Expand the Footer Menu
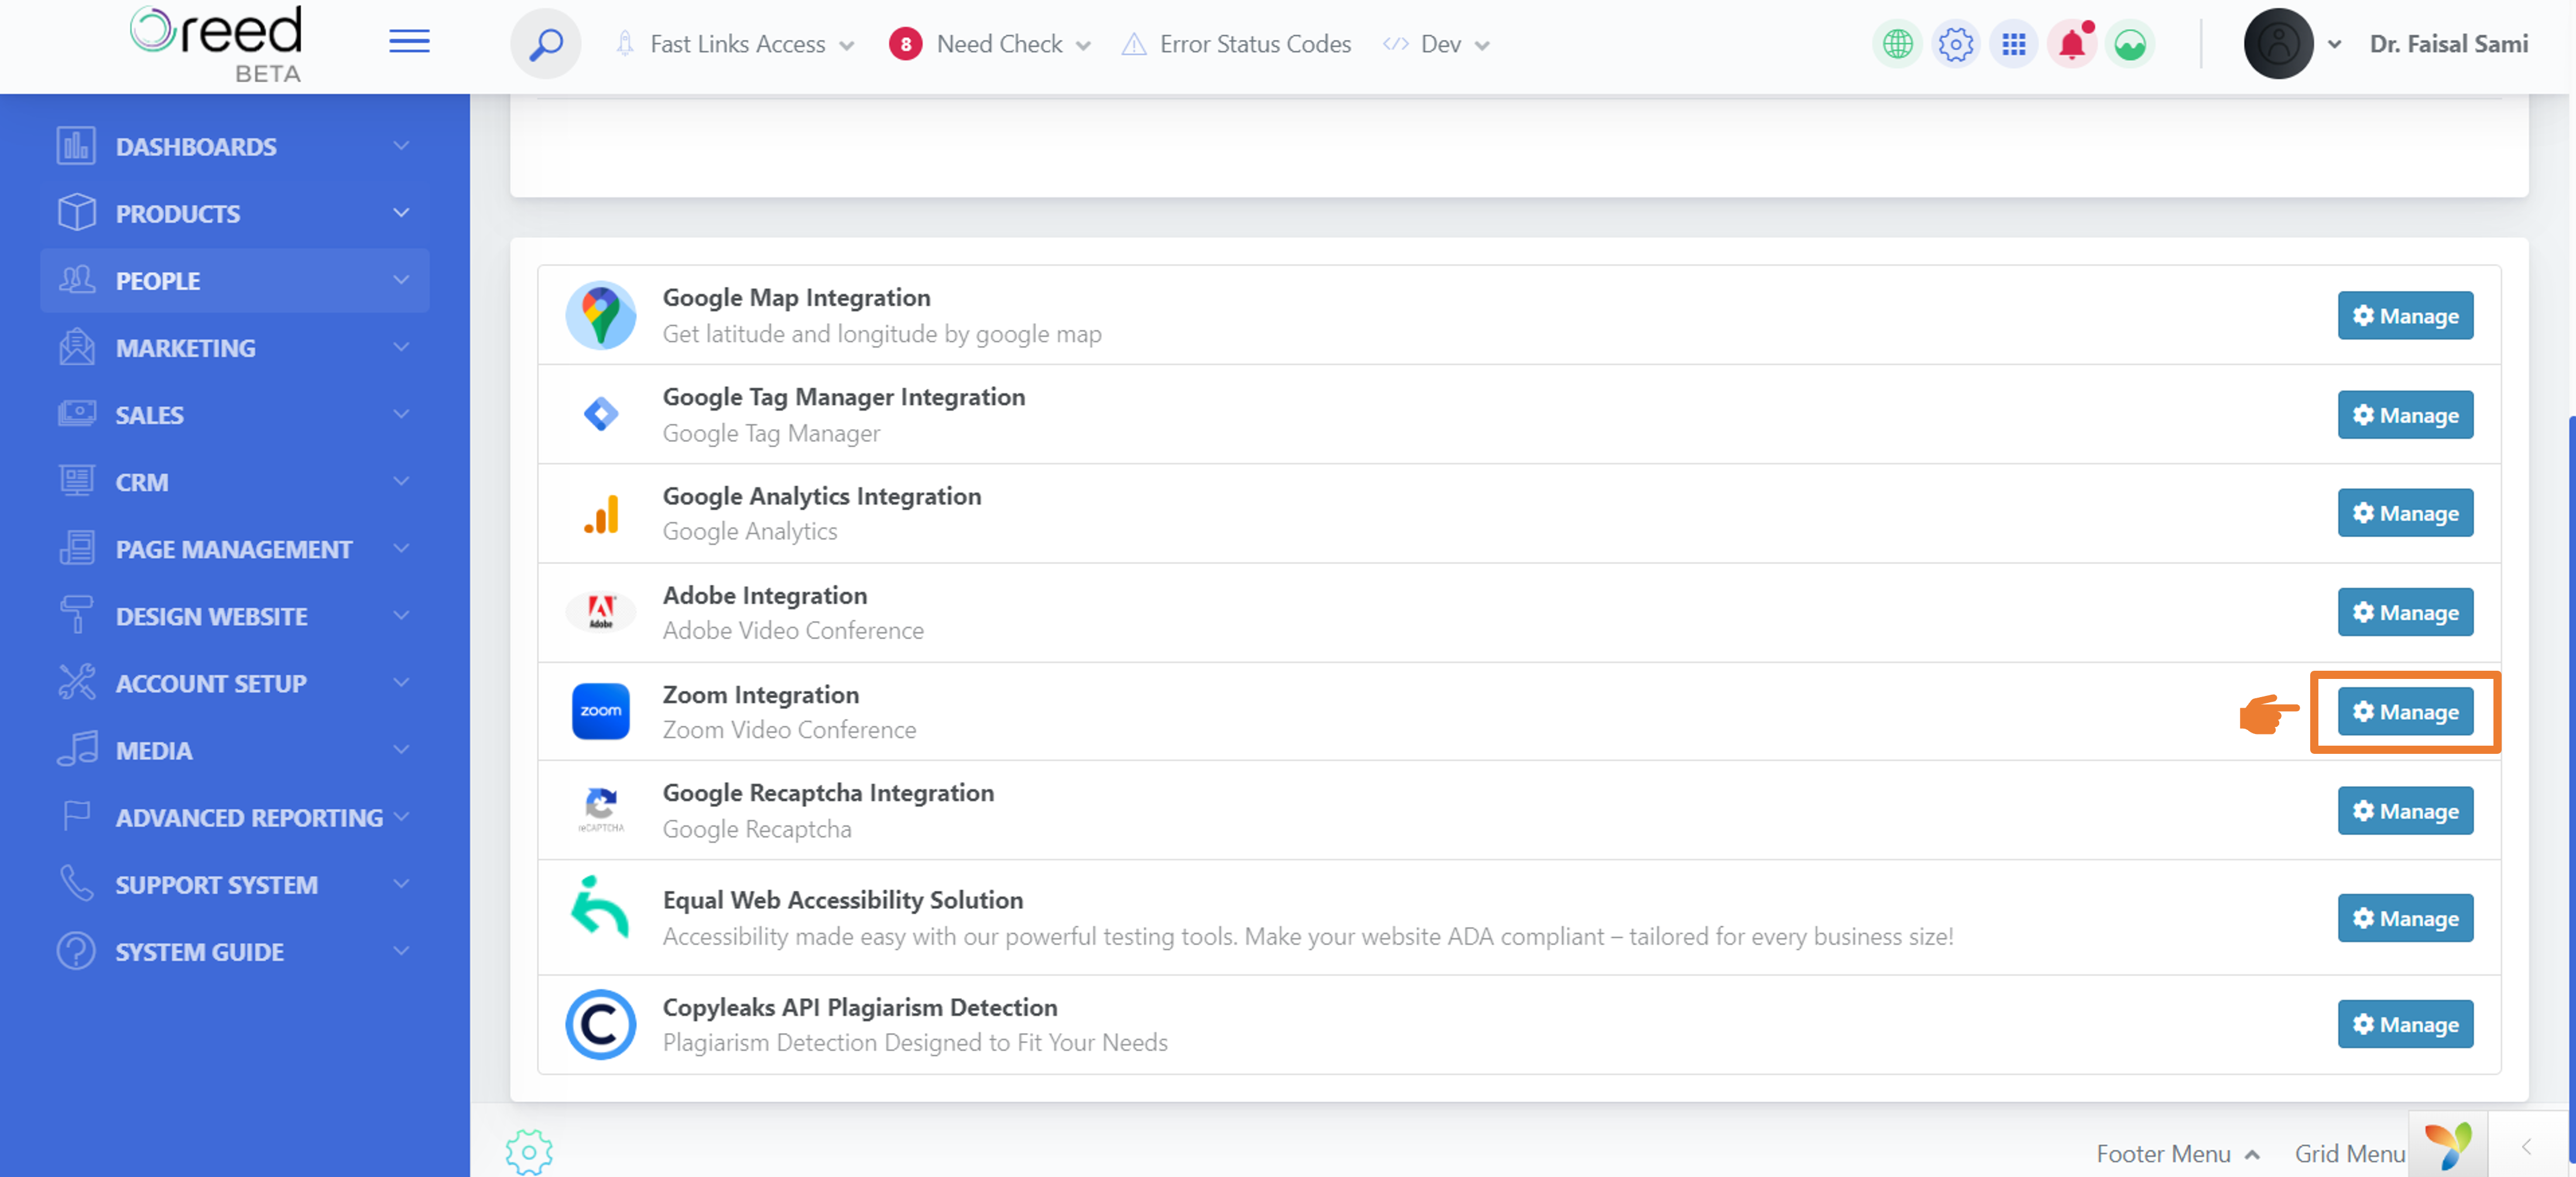2576x1177 pixels. coord(2177,1153)
